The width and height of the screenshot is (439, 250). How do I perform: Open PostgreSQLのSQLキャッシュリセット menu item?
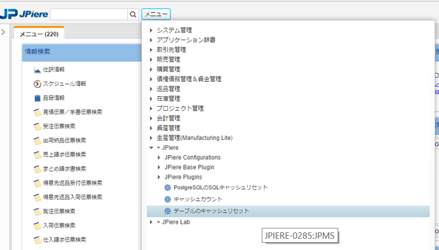(x=221, y=188)
